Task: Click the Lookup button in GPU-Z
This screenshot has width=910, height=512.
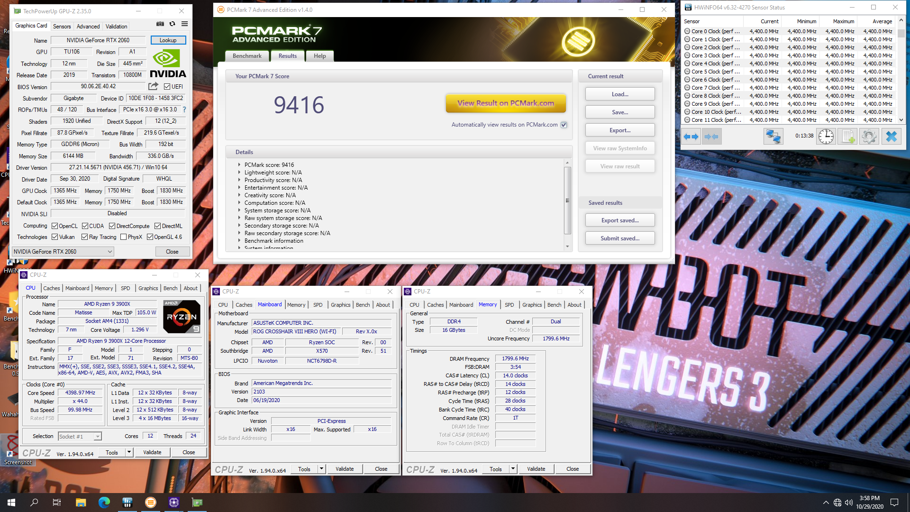Action: 168,40
